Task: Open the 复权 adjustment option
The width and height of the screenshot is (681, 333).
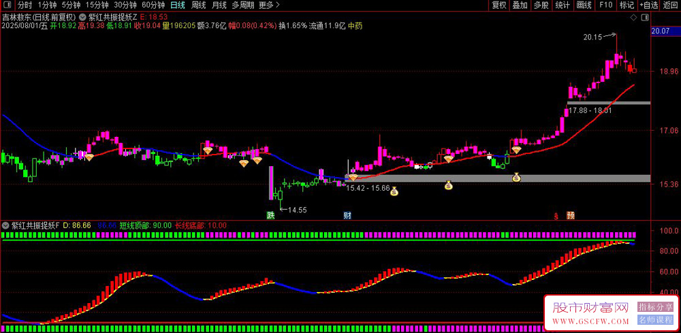Action: click(499, 5)
